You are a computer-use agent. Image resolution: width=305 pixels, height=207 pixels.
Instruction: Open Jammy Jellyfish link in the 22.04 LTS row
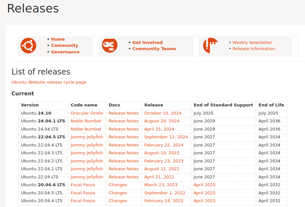pos(87,177)
